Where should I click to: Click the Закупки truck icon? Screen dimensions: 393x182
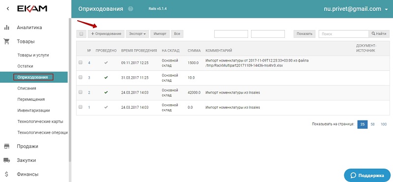[7, 160]
